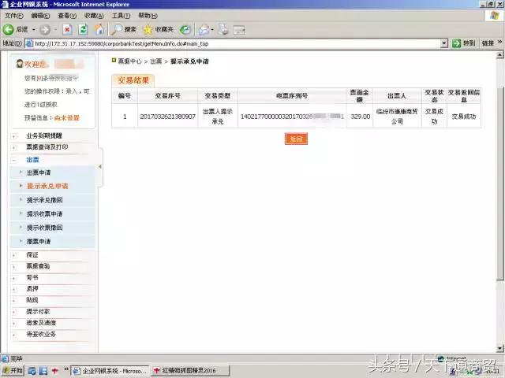Open the 提示承兑申请 submenu item
This screenshot has height=378, width=505.
click(x=47, y=186)
